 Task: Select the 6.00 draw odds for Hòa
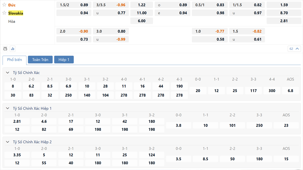pyautogui.click(x=142, y=21)
